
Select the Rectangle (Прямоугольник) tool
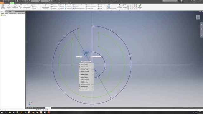pyautogui.click(x=27, y=6)
